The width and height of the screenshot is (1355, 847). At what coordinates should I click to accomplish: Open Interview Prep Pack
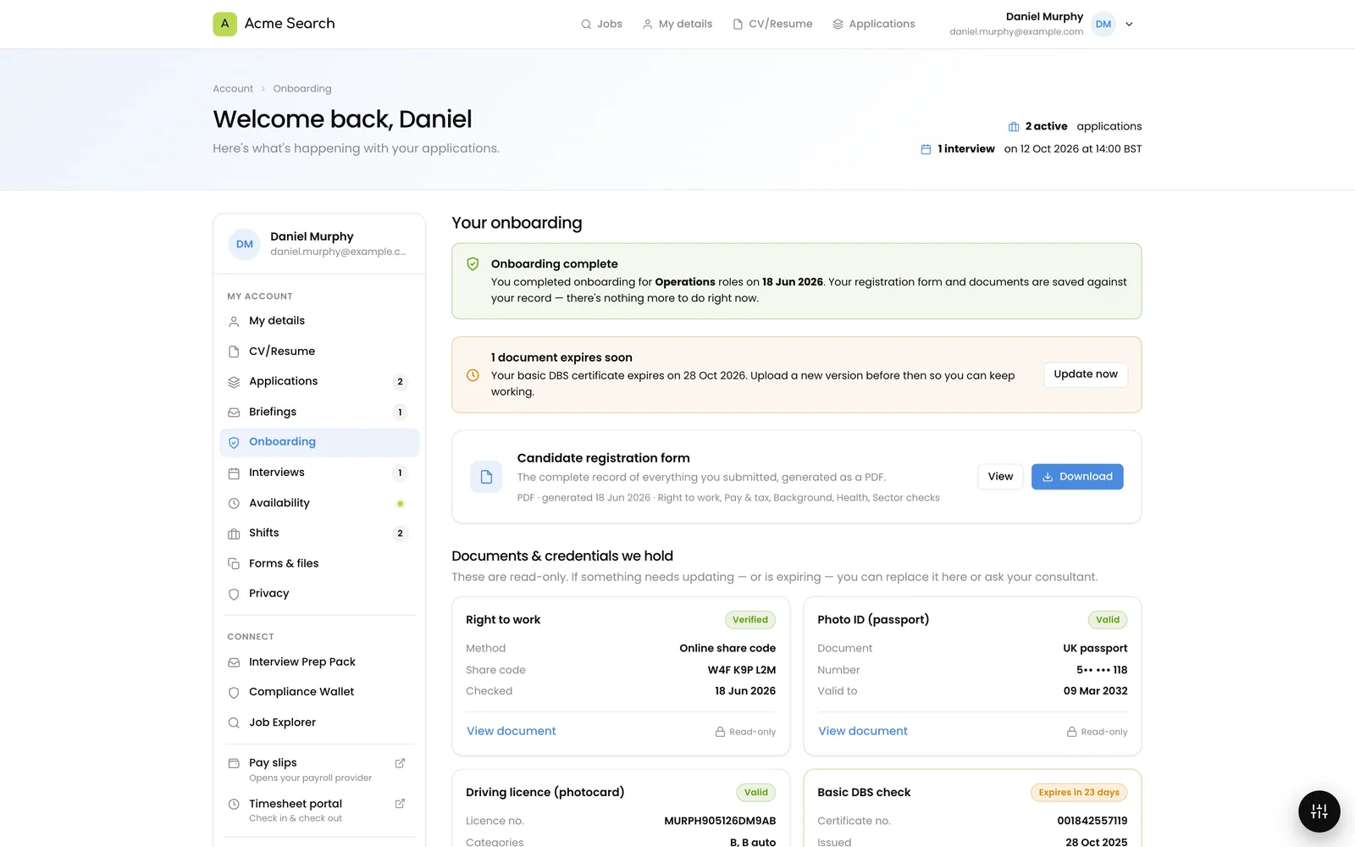point(319,662)
